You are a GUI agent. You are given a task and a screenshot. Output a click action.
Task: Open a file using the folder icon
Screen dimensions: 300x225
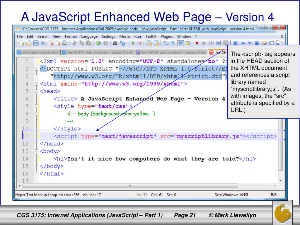29,43
